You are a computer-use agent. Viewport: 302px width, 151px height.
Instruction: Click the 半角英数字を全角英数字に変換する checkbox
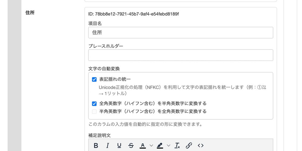click(94, 111)
